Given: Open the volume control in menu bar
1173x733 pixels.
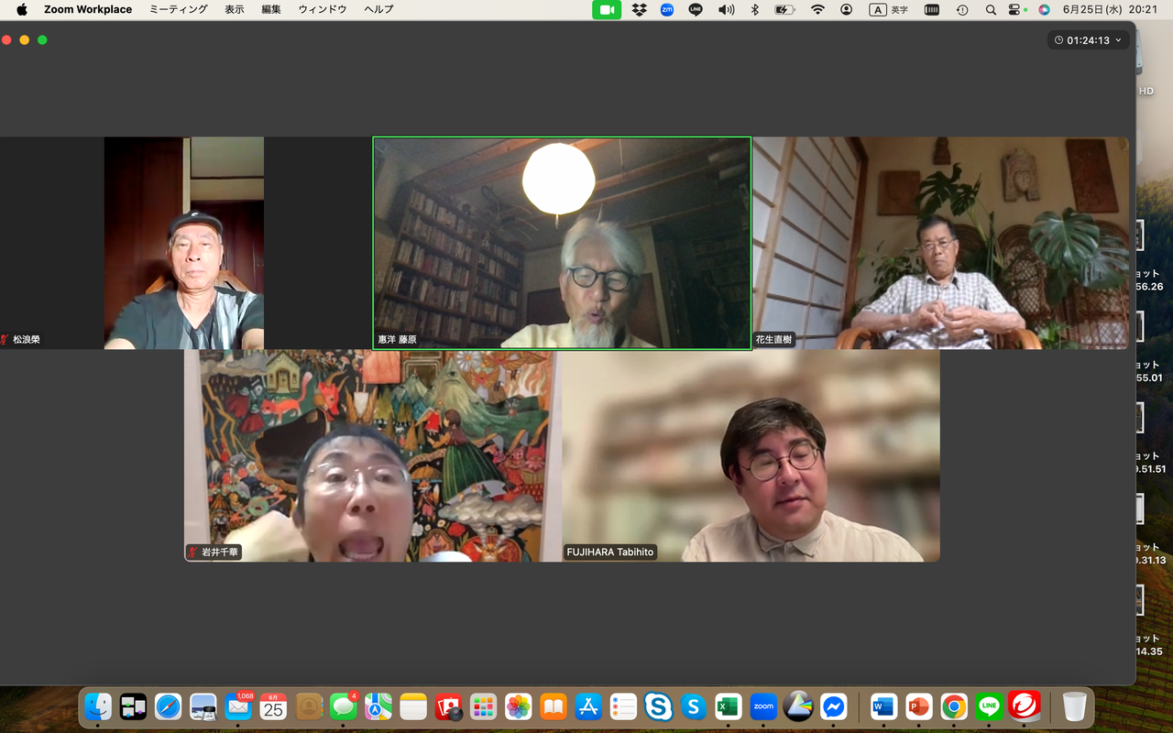Looking at the screenshot, I should (726, 9).
